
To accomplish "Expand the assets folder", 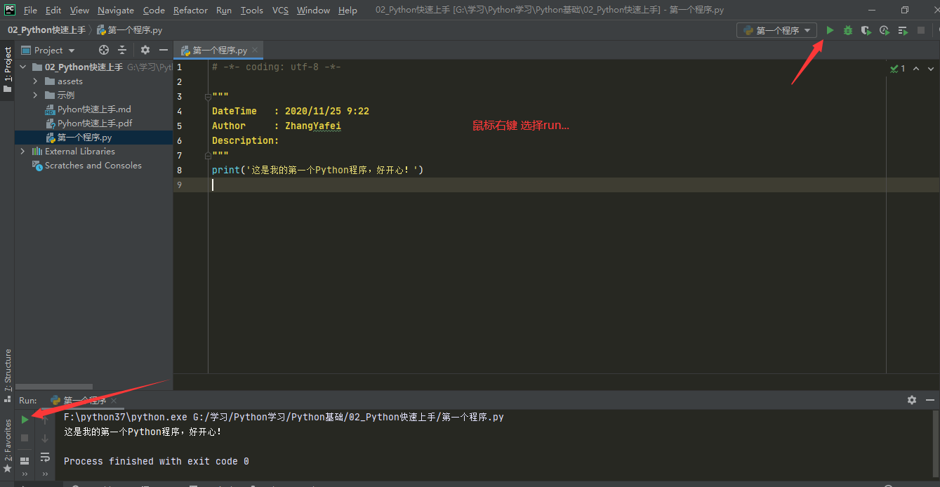I will [35, 81].
